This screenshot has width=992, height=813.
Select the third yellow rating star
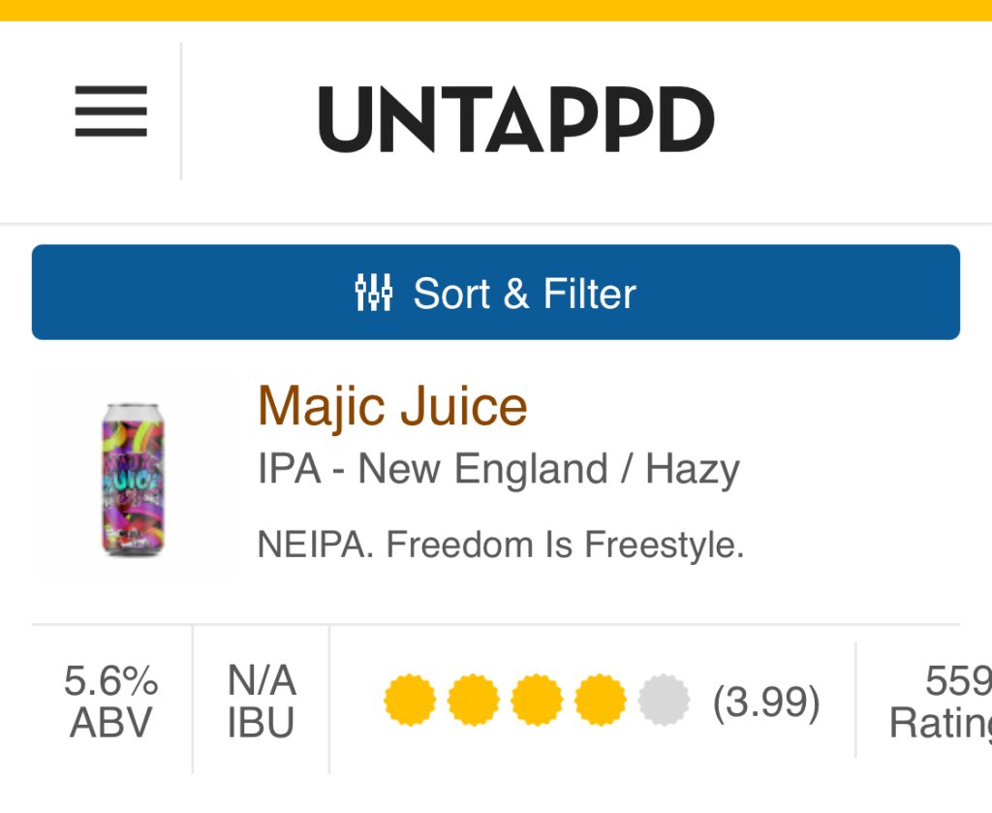coord(537,700)
